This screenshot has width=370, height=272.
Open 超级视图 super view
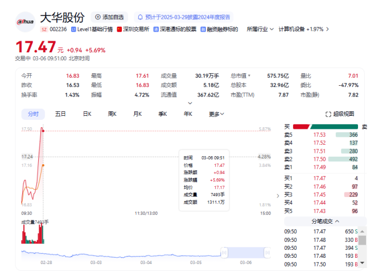pyautogui.click(x=340, y=114)
